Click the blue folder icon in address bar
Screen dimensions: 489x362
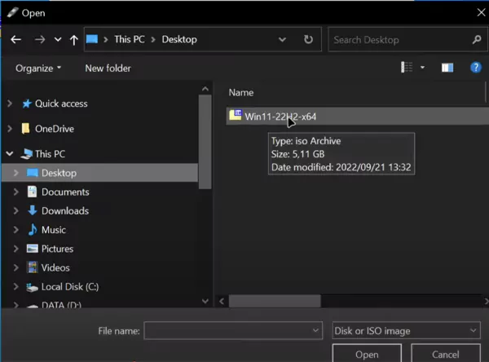tap(92, 39)
